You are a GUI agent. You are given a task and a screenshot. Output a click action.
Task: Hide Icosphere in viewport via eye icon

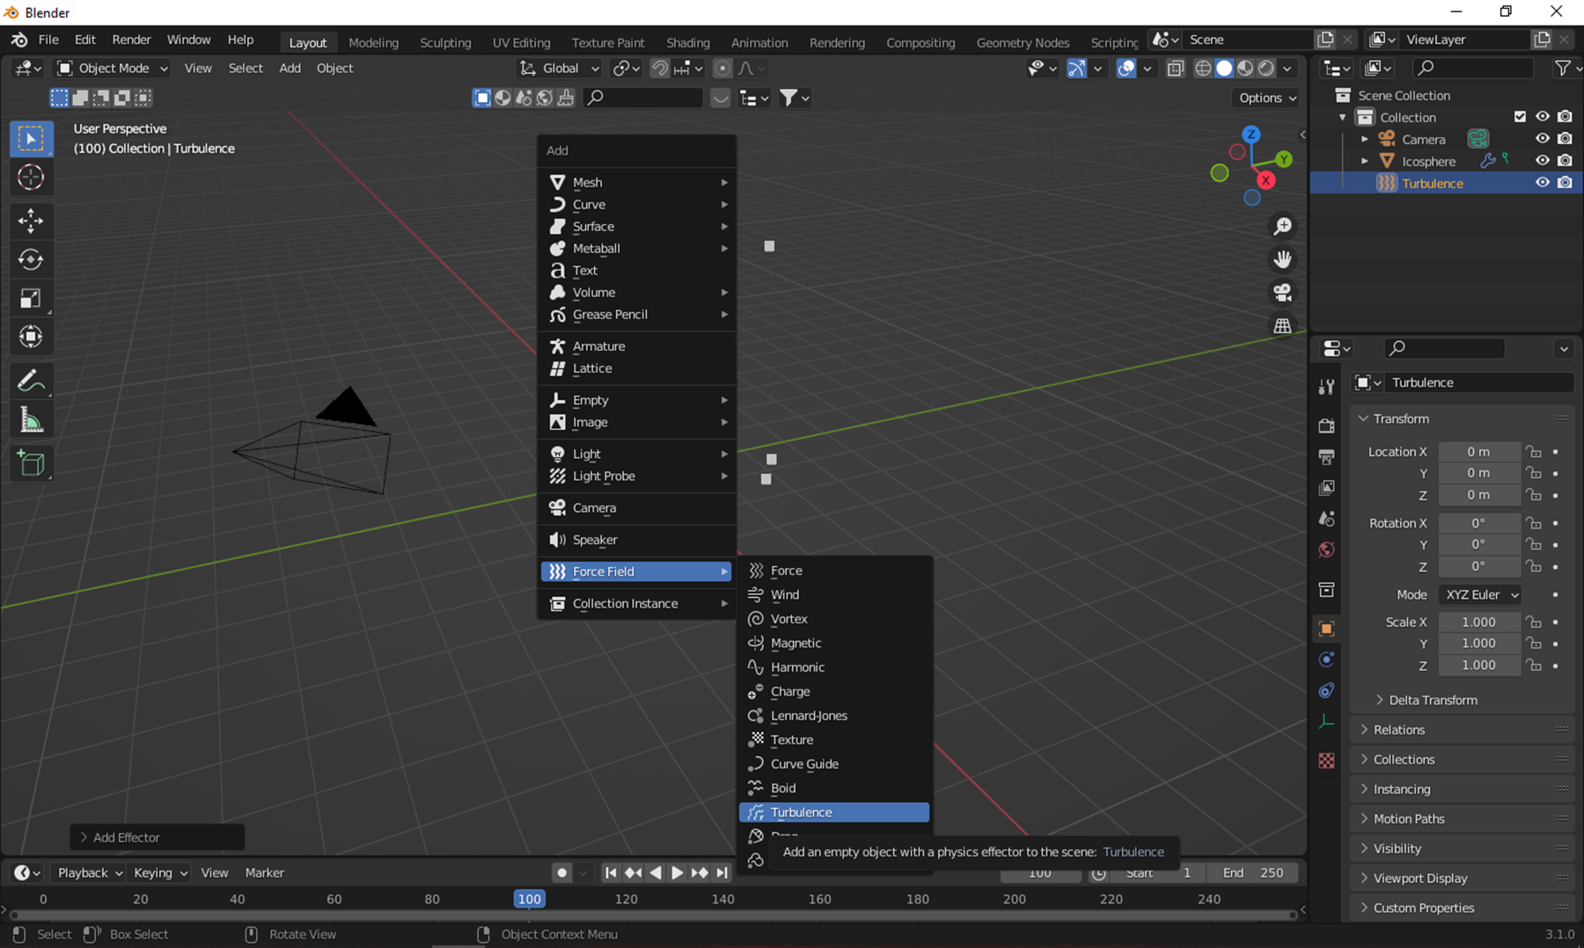coord(1542,161)
